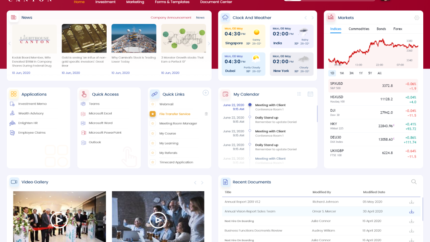
Task: Show next Clock And Weather cities
Action: (312, 18)
